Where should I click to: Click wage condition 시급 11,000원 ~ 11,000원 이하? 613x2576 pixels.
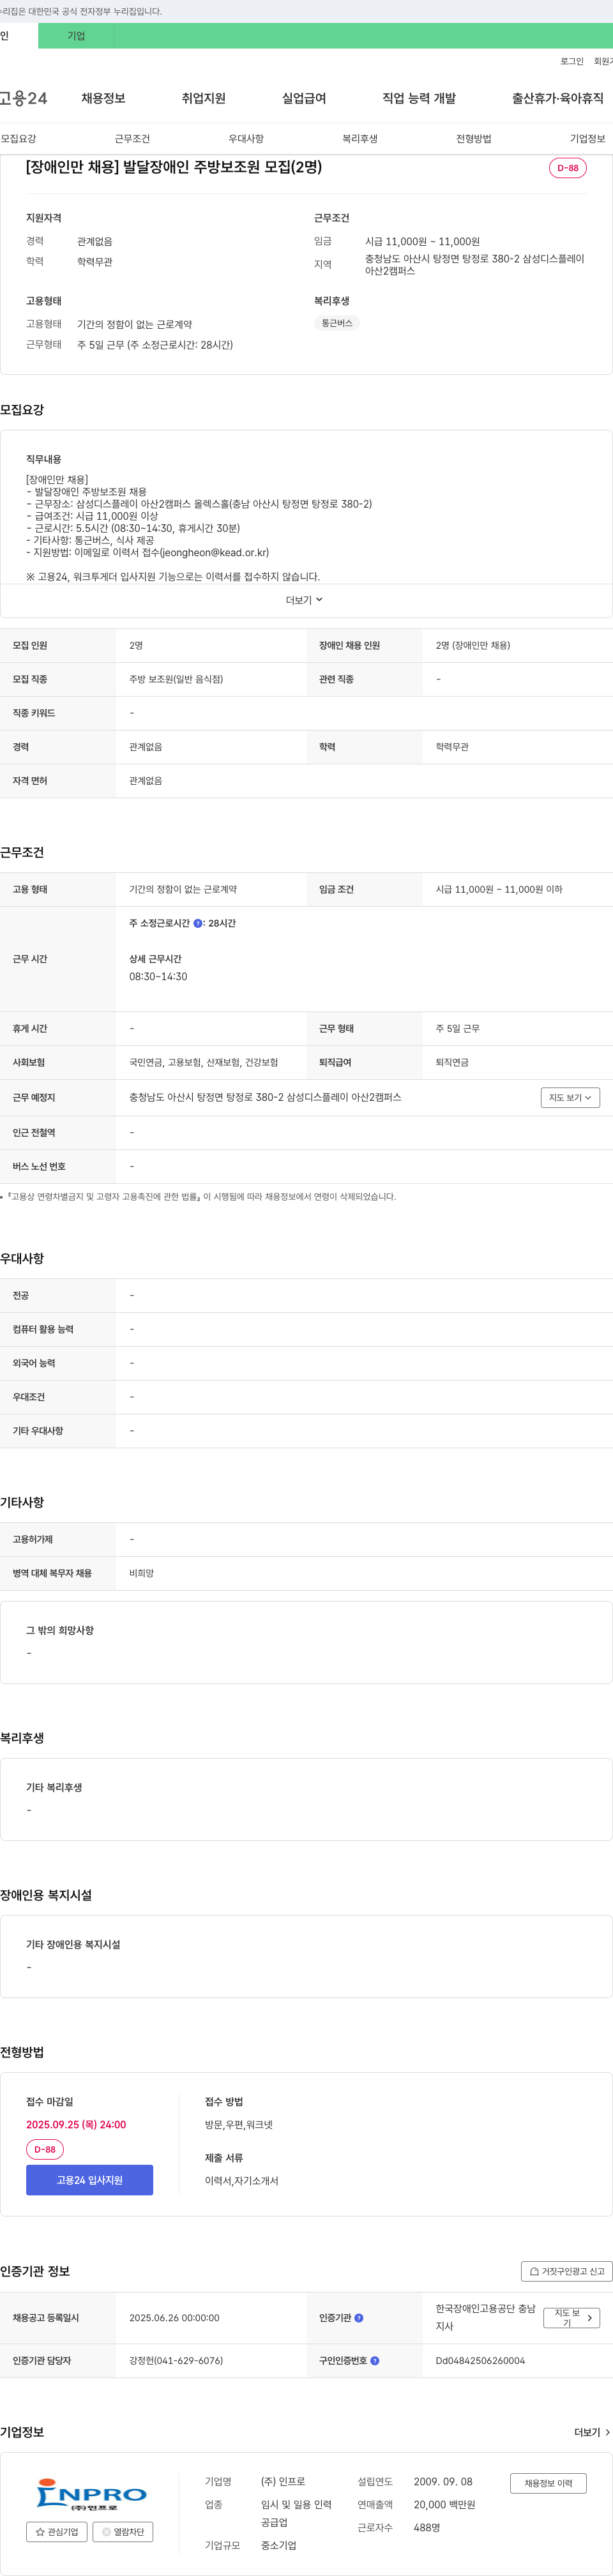pyautogui.click(x=498, y=889)
